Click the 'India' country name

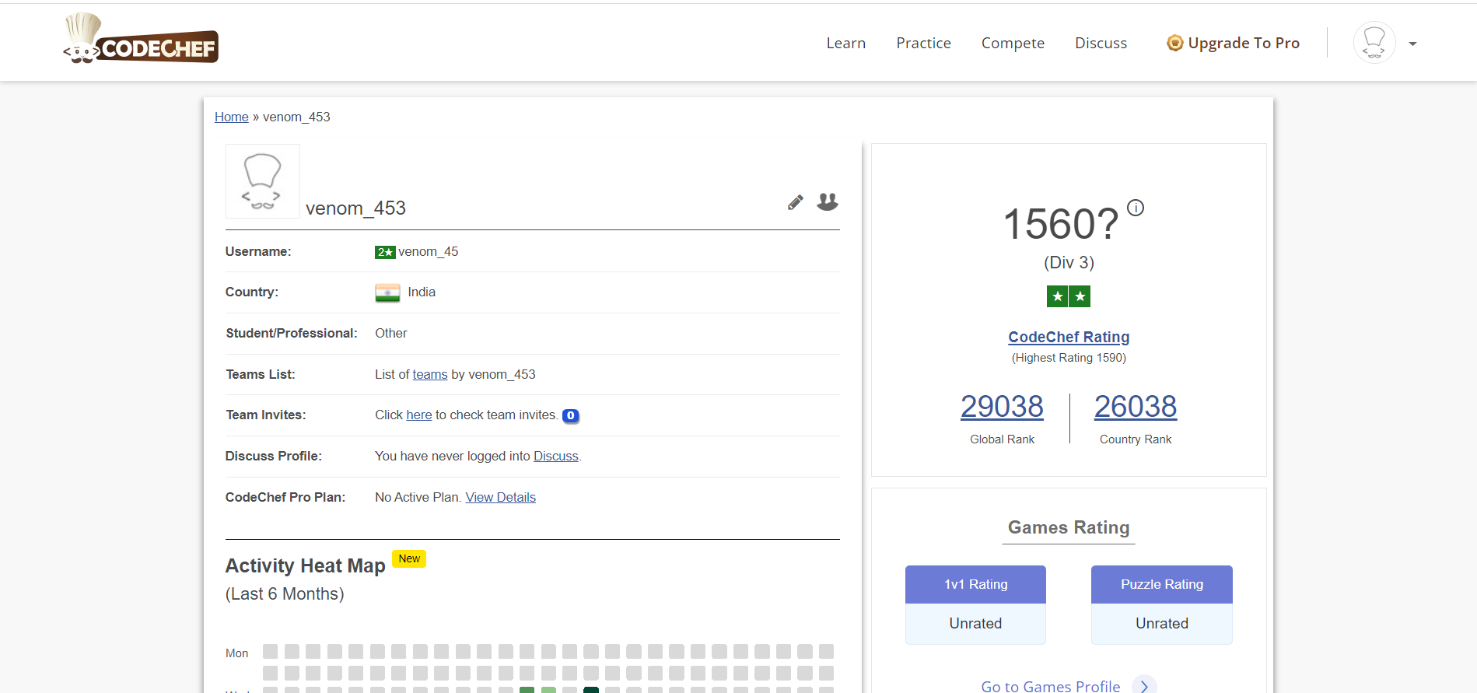tap(422, 292)
